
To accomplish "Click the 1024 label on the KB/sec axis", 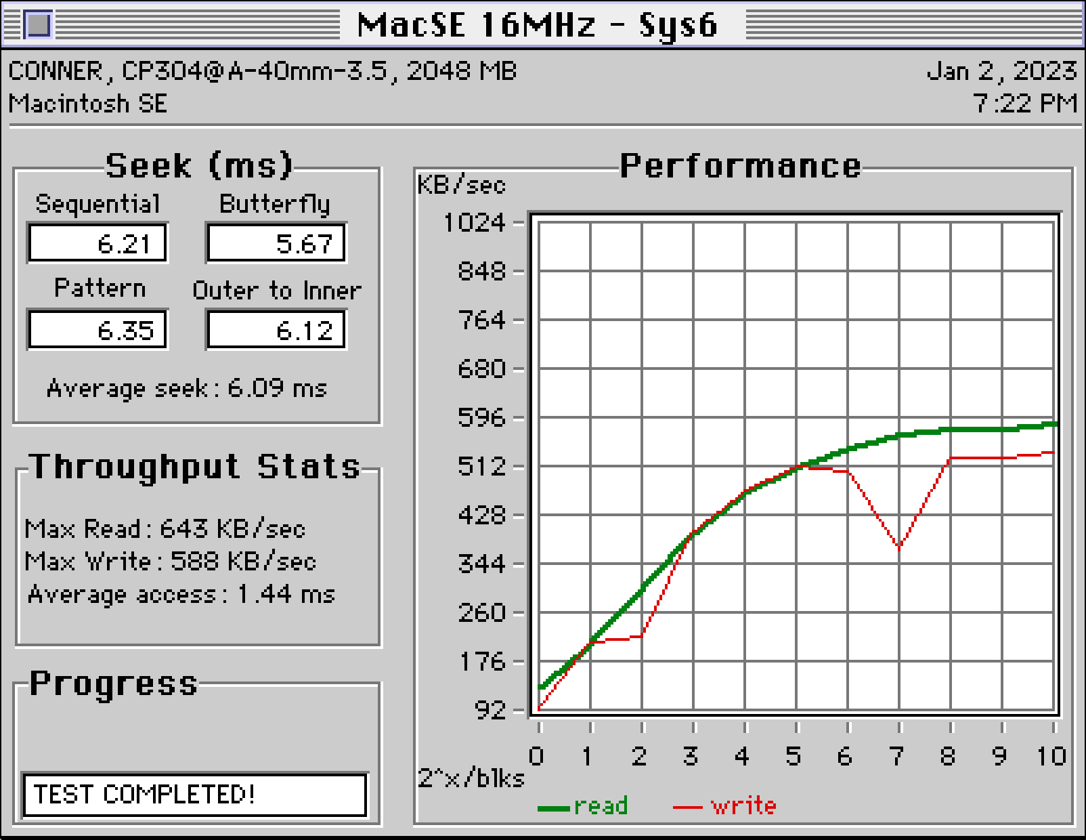I will 473,222.
